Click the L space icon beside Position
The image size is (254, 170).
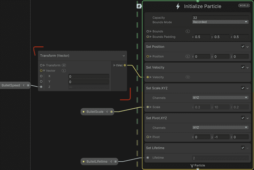(x=188, y=56)
